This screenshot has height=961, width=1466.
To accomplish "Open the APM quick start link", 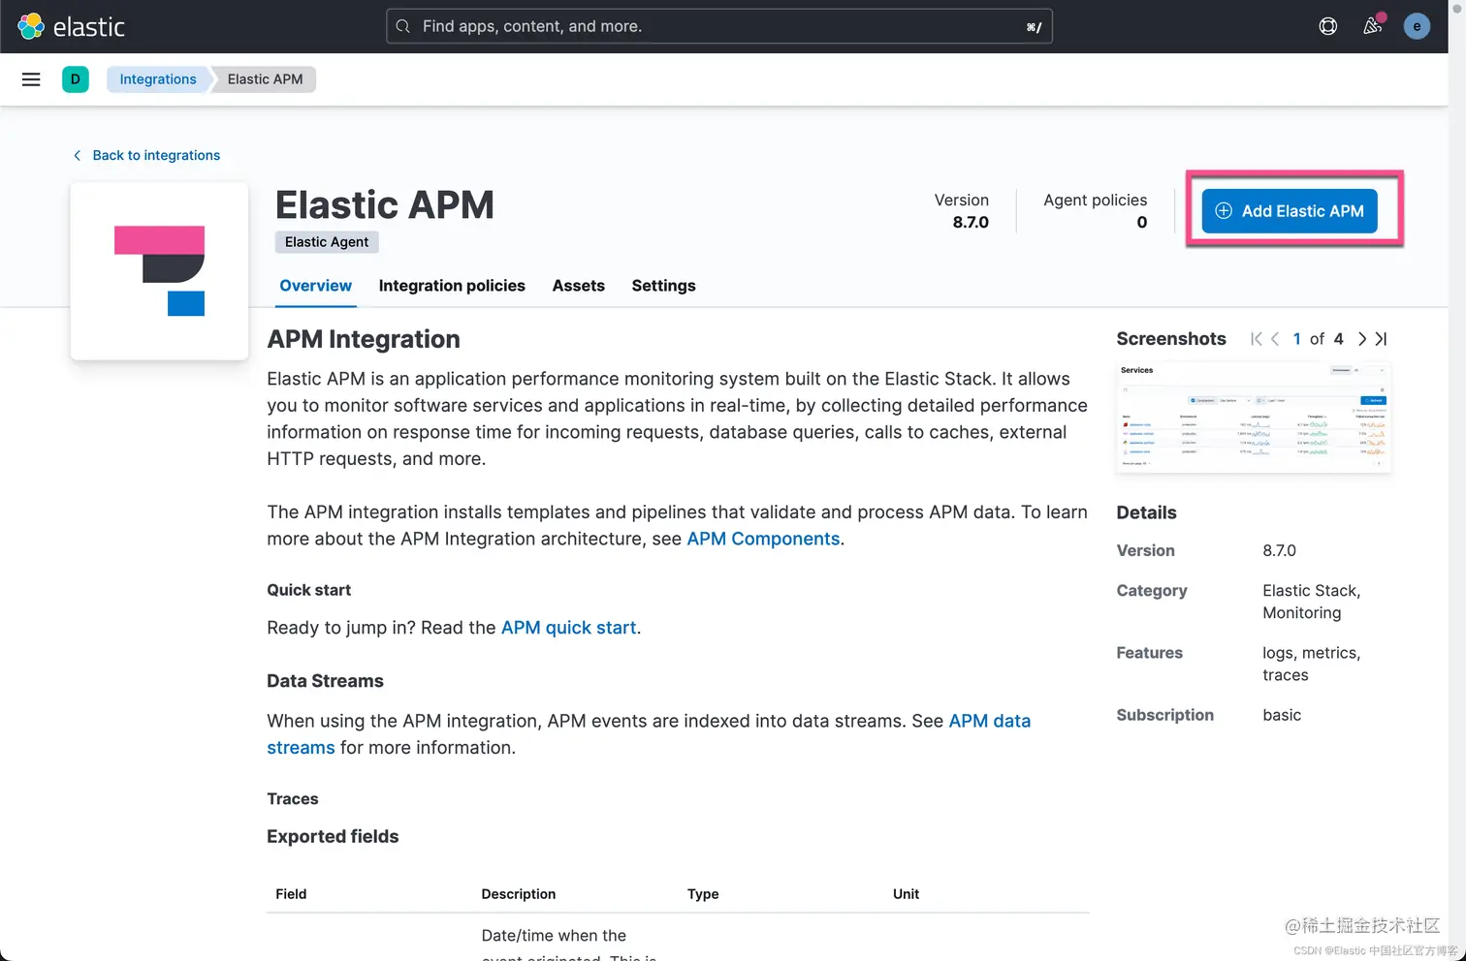I will (x=569, y=628).
